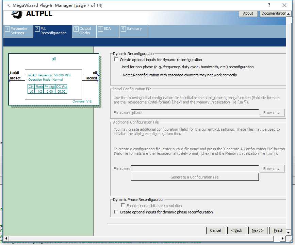295x245 pixels.
Task: Click the initial file name field 'pll.mif'
Action: [x=195, y=113]
